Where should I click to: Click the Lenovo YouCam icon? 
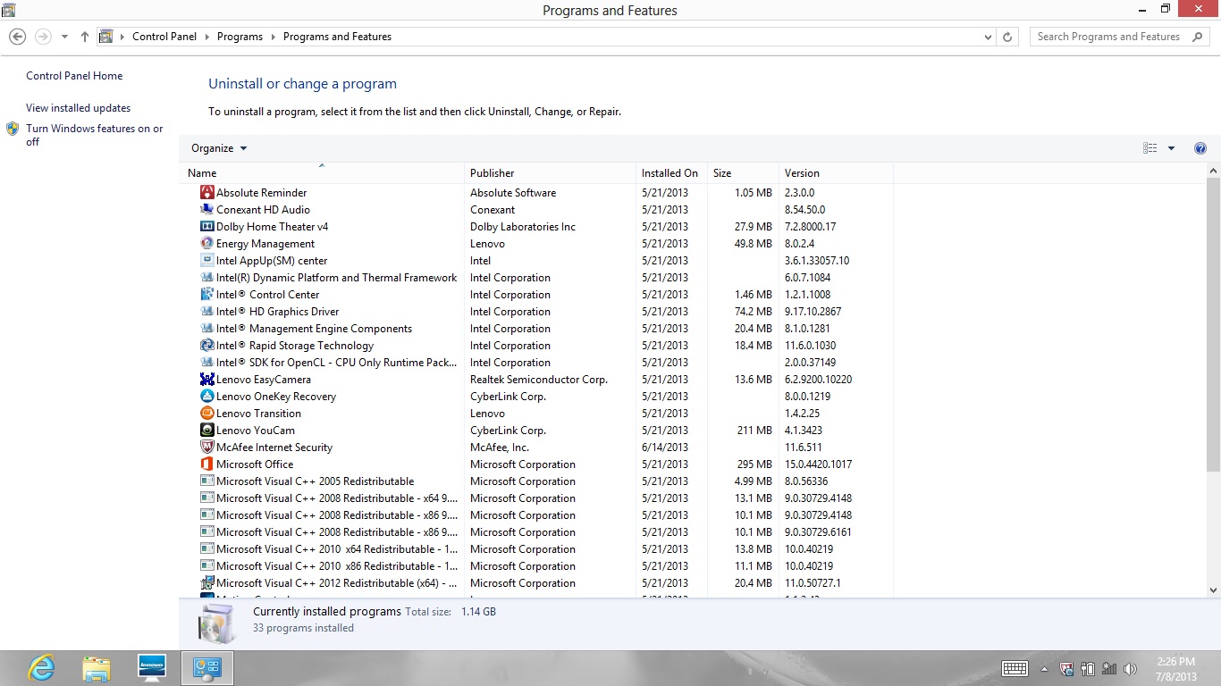click(207, 431)
